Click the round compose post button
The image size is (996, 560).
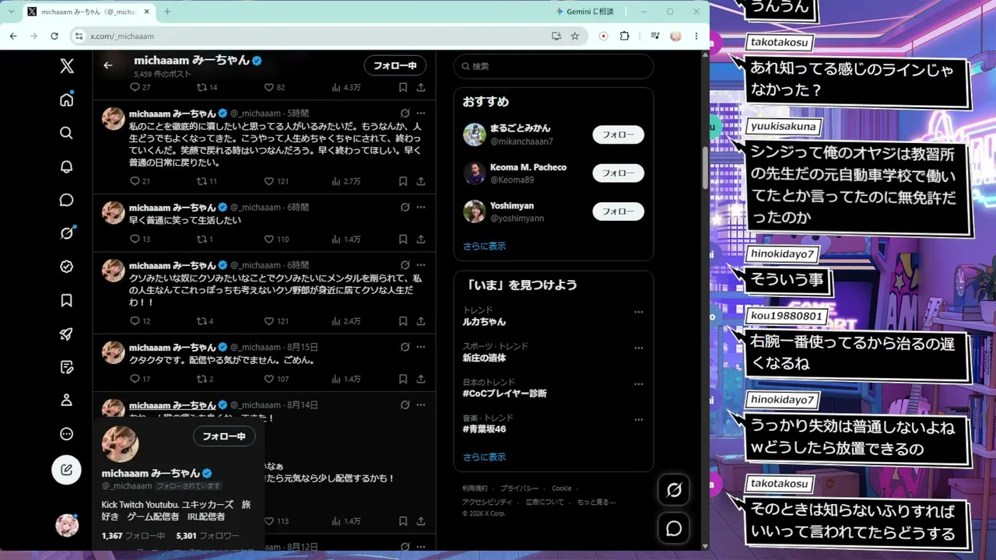pyautogui.click(x=67, y=470)
